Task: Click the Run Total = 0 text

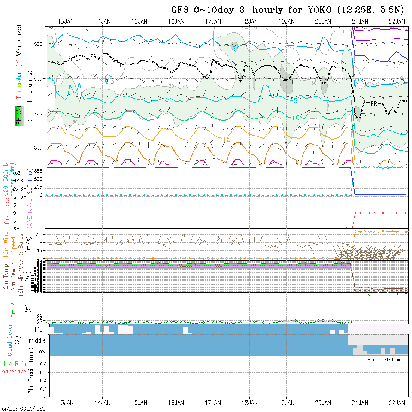Action: [x=387, y=360]
